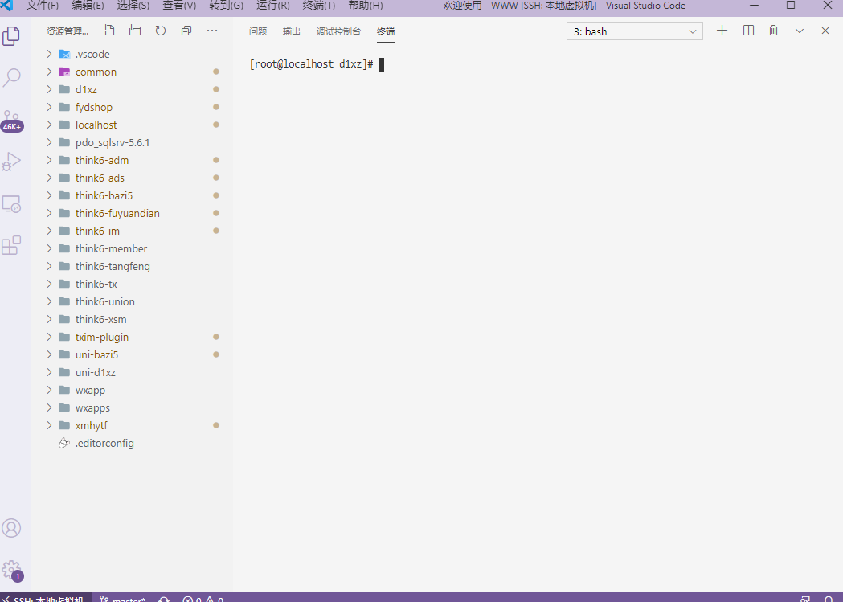Open the 转到(G) menu
The image size is (843, 602).
tap(227, 6)
